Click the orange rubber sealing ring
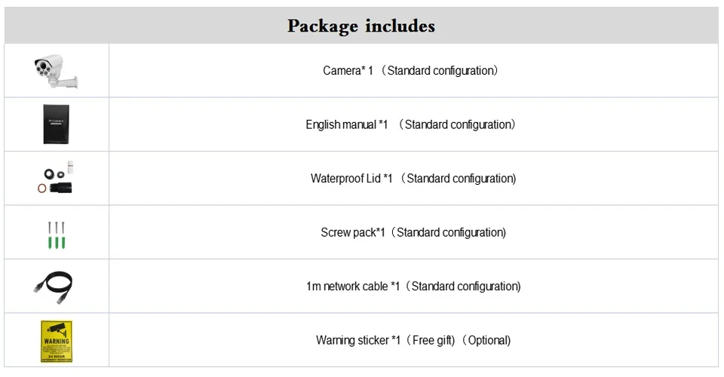724x377 pixels. pyautogui.click(x=42, y=188)
